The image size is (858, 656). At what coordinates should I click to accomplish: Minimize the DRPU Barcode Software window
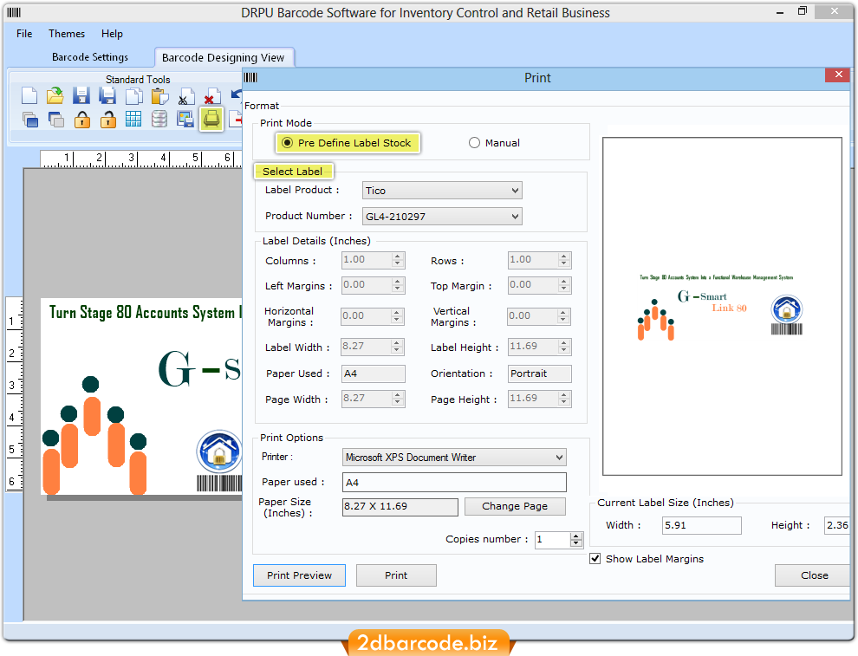click(x=780, y=12)
